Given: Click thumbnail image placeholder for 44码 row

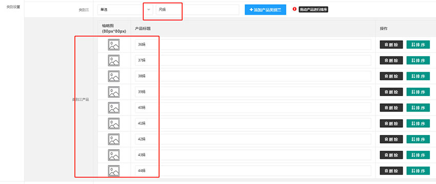Looking at the screenshot, I should click(x=114, y=171).
